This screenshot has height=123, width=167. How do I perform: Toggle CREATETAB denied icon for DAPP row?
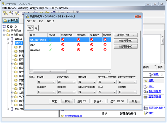tap(63, 45)
